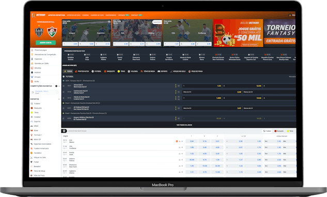Open the Betano logo home link
This screenshot has width=327, height=197.
point(39,15)
